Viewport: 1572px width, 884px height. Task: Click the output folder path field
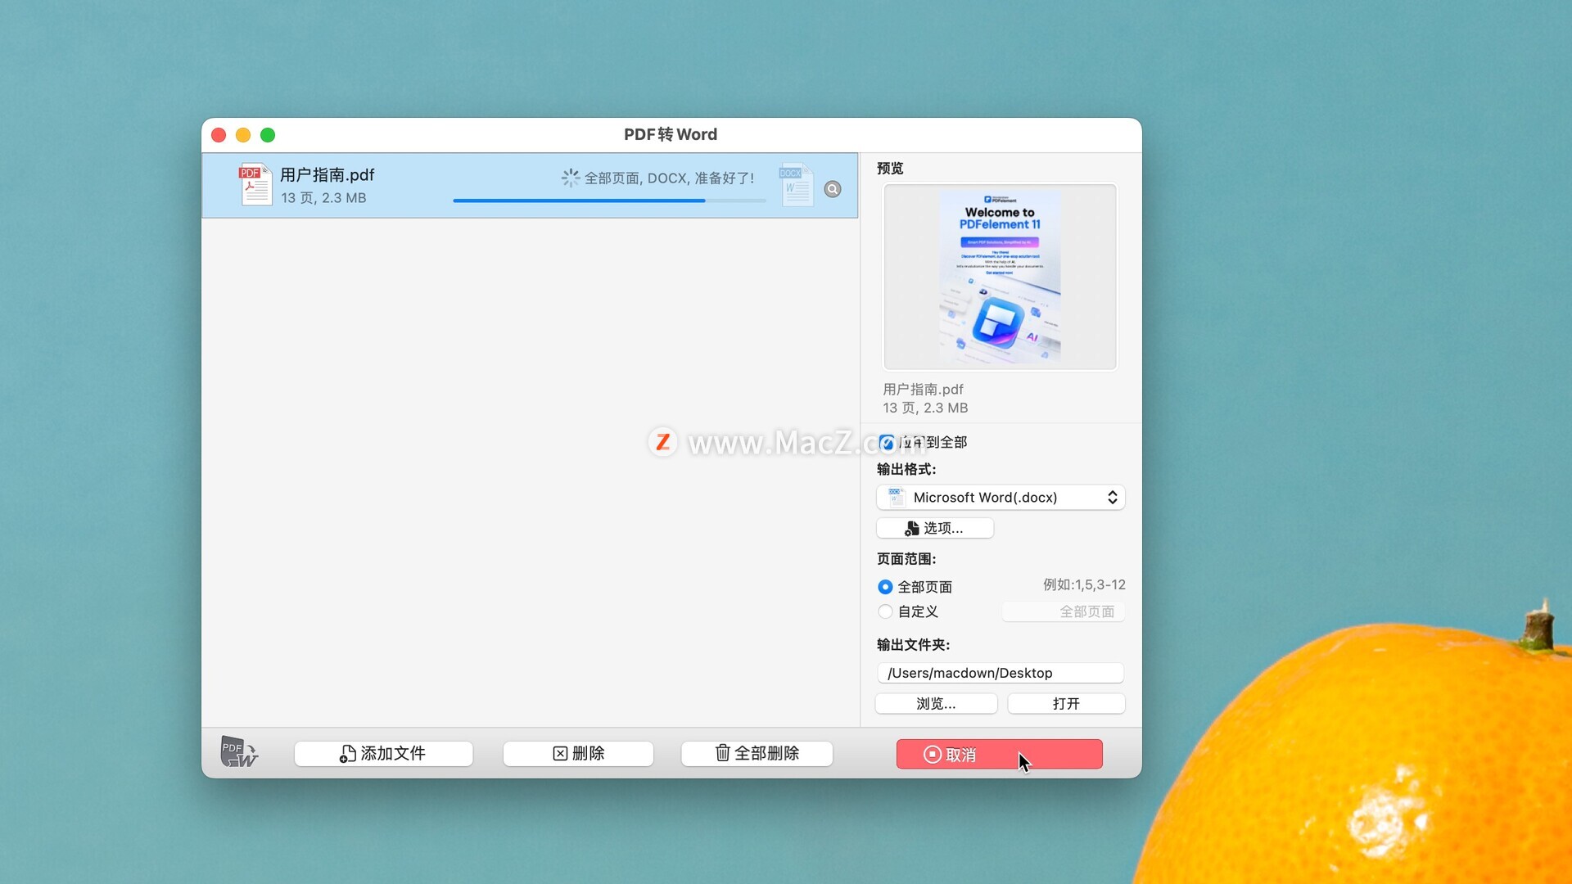[x=1001, y=673]
